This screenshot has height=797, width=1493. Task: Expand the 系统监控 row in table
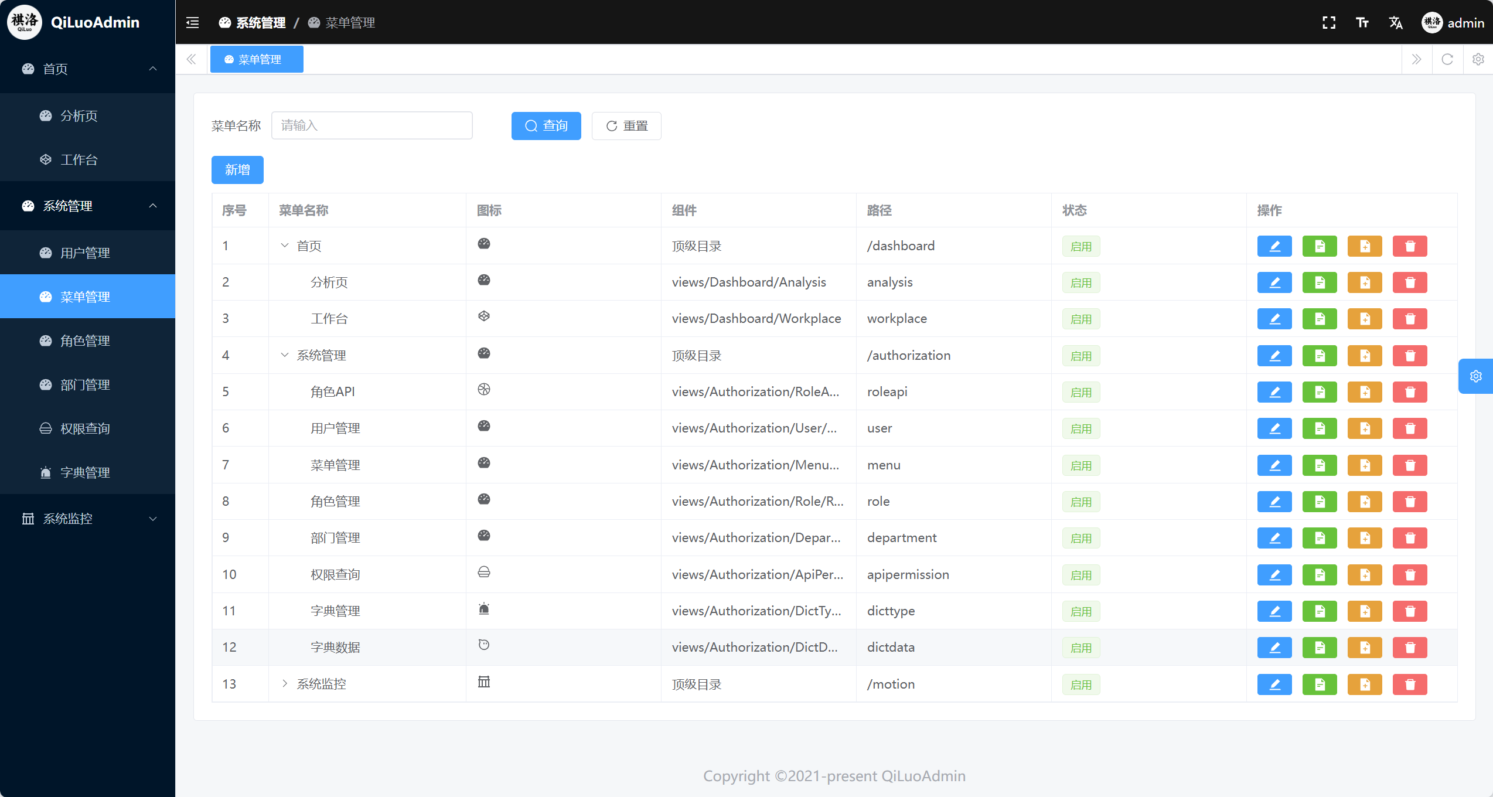coord(285,684)
